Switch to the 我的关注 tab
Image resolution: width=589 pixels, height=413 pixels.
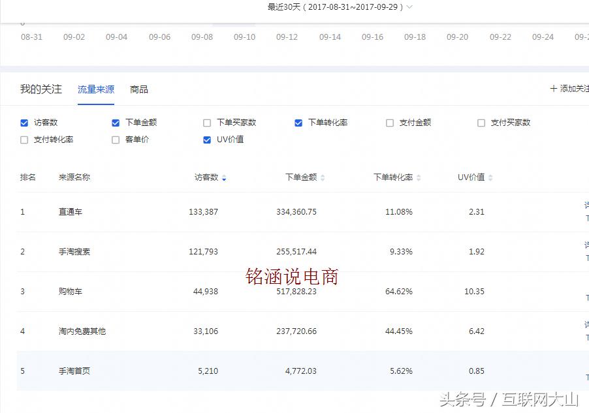tap(40, 89)
